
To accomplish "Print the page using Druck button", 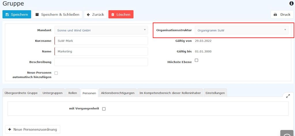I will point(282,14).
